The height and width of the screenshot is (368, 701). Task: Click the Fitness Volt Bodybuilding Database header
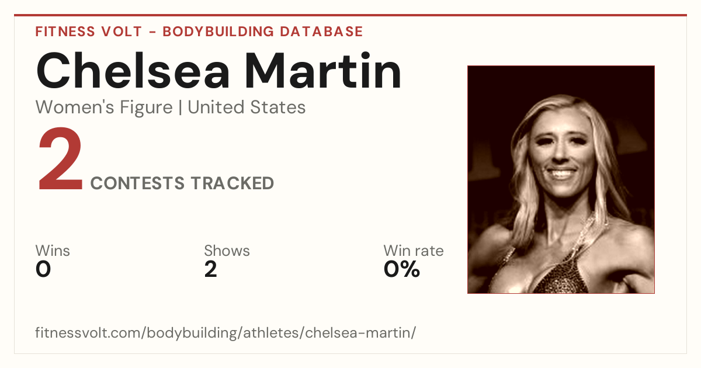199,32
